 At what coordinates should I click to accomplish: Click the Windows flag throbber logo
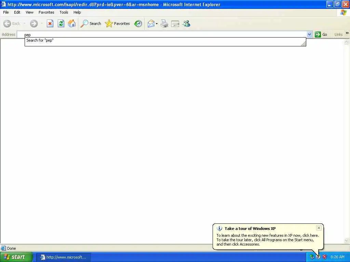click(344, 13)
